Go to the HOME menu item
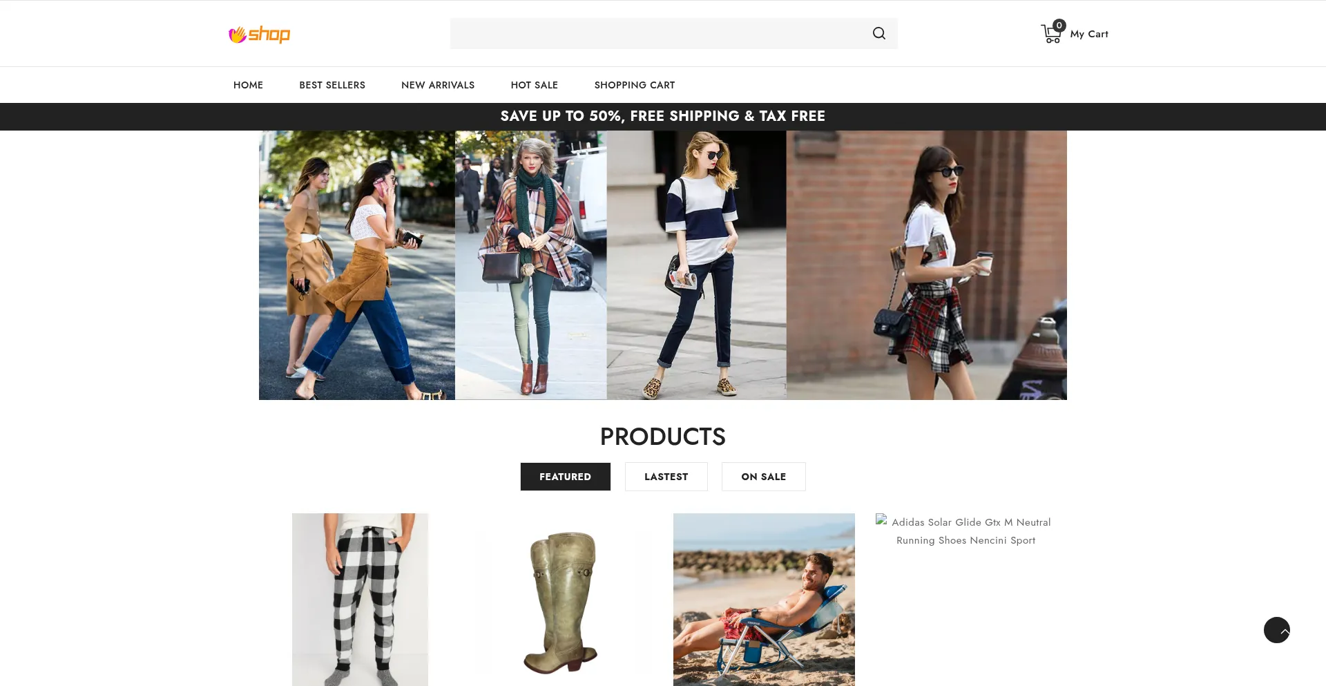This screenshot has height=686, width=1326. click(248, 85)
